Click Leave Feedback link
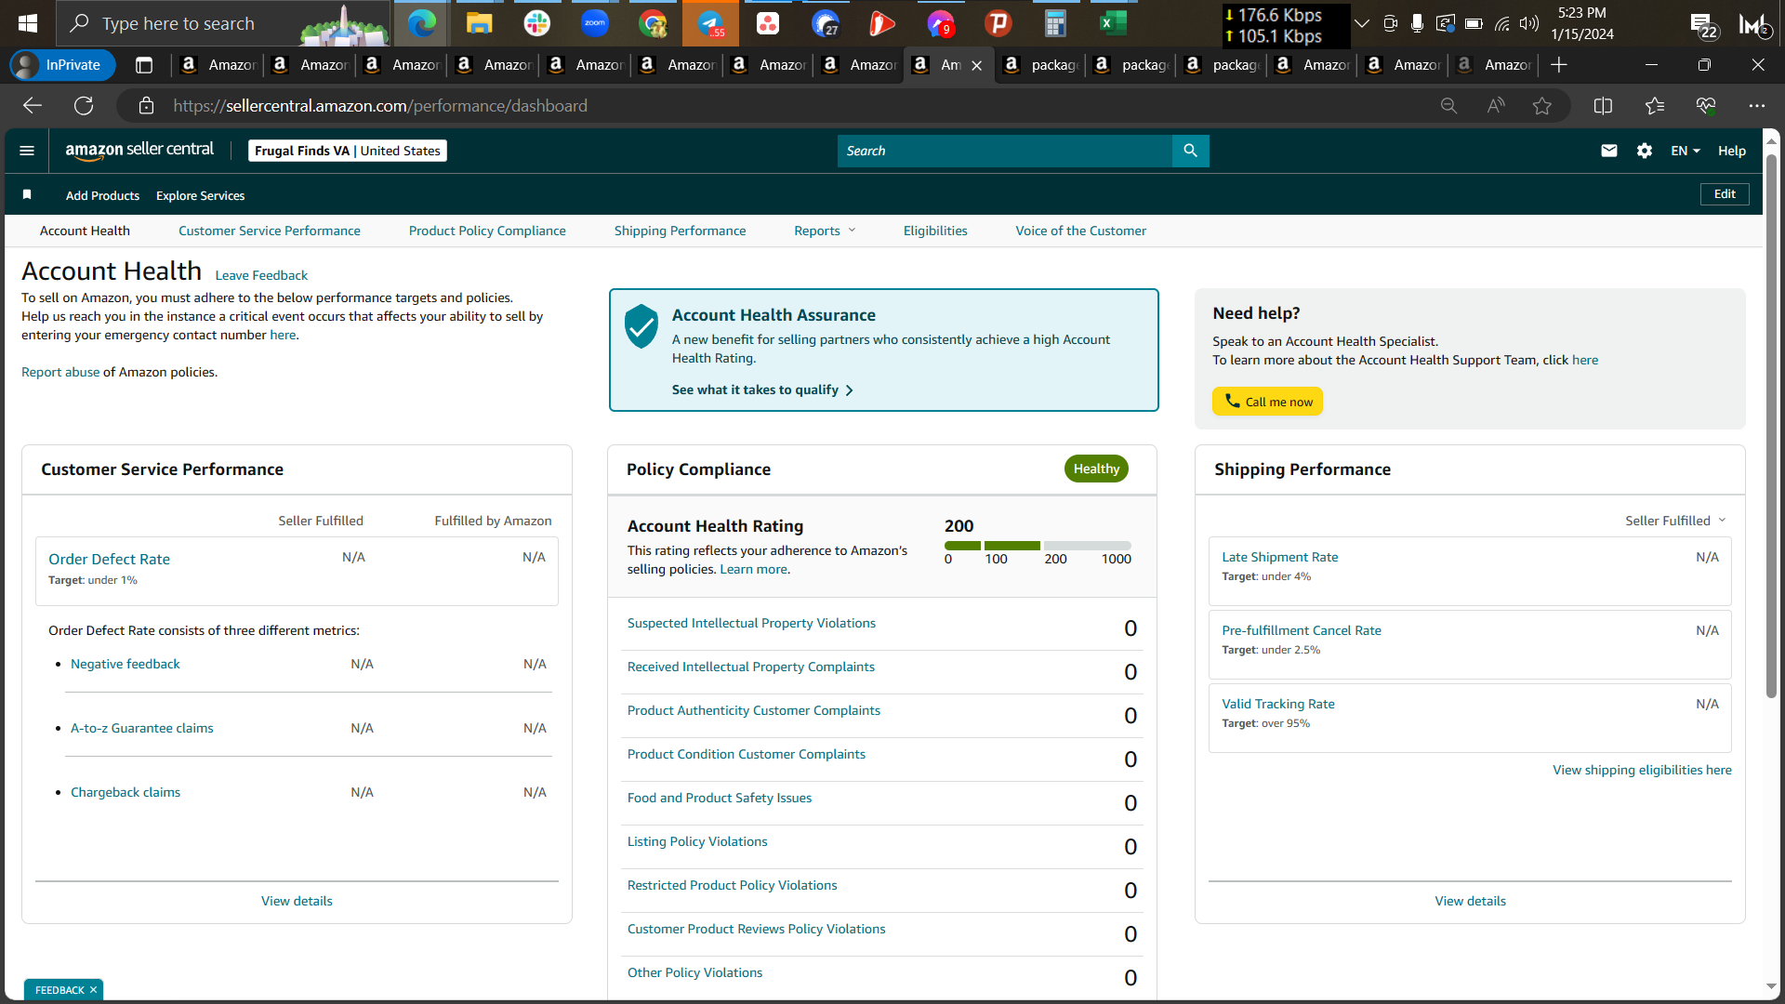This screenshot has height=1004, width=1785. point(261,275)
